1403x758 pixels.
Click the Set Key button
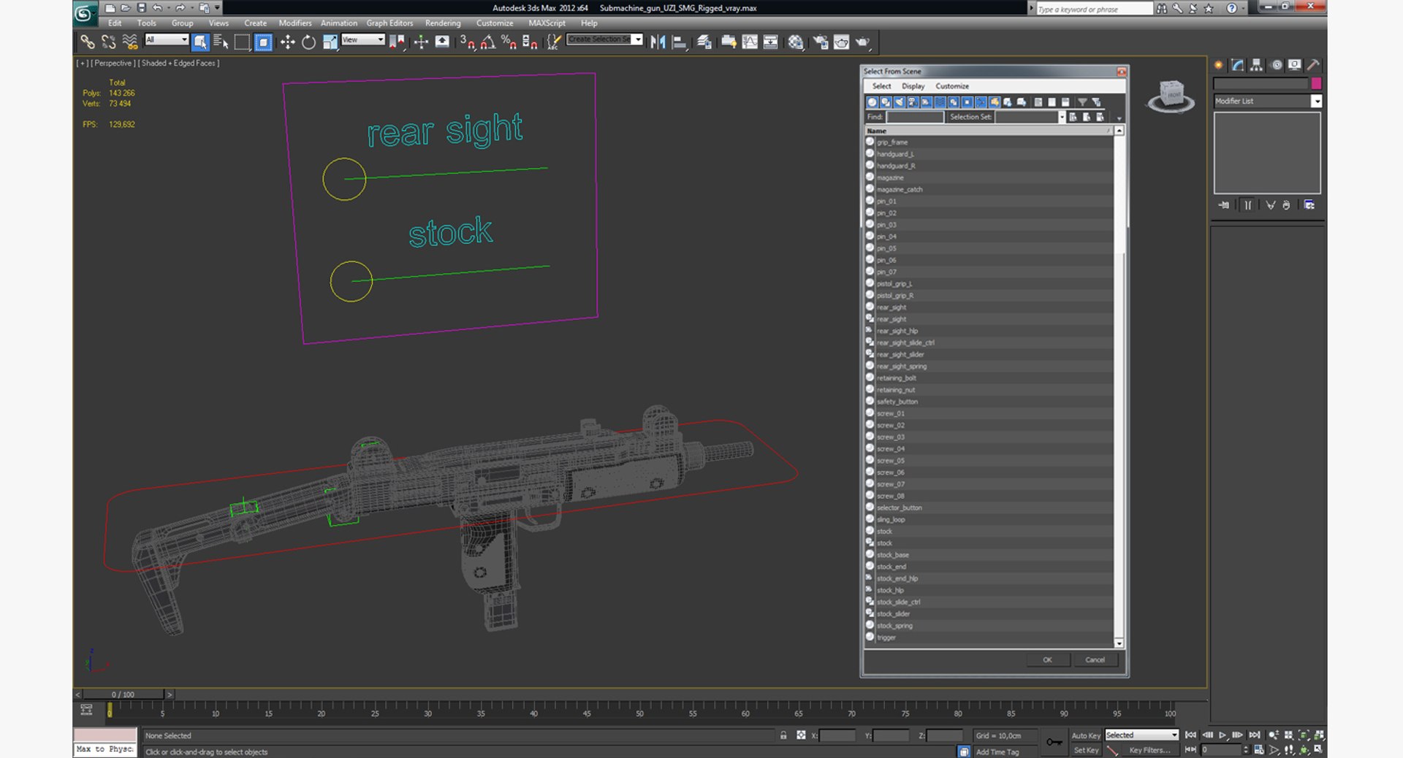tap(1086, 750)
